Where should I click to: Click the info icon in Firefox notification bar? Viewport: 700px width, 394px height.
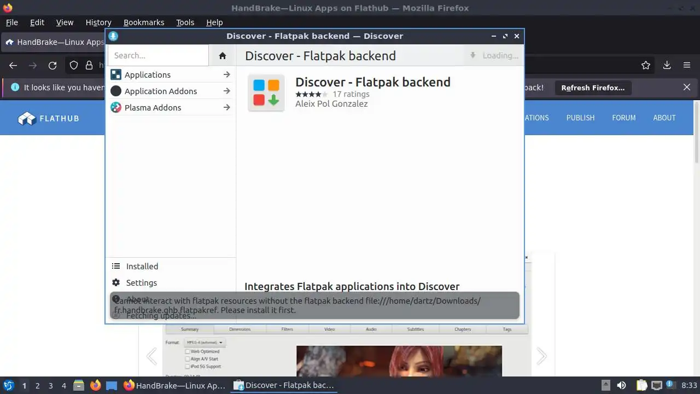pos(15,87)
